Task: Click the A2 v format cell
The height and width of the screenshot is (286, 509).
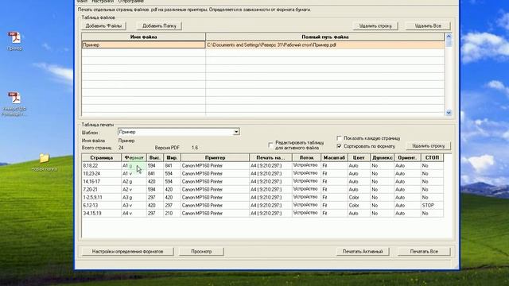Action: tap(134, 189)
